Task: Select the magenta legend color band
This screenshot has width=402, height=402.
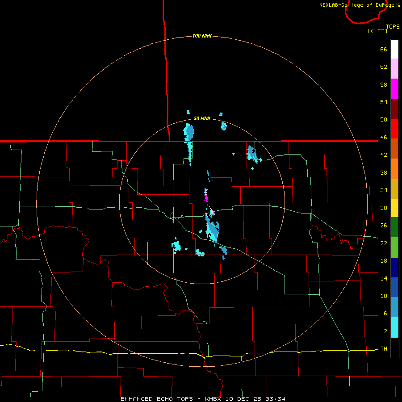Action: (394, 89)
